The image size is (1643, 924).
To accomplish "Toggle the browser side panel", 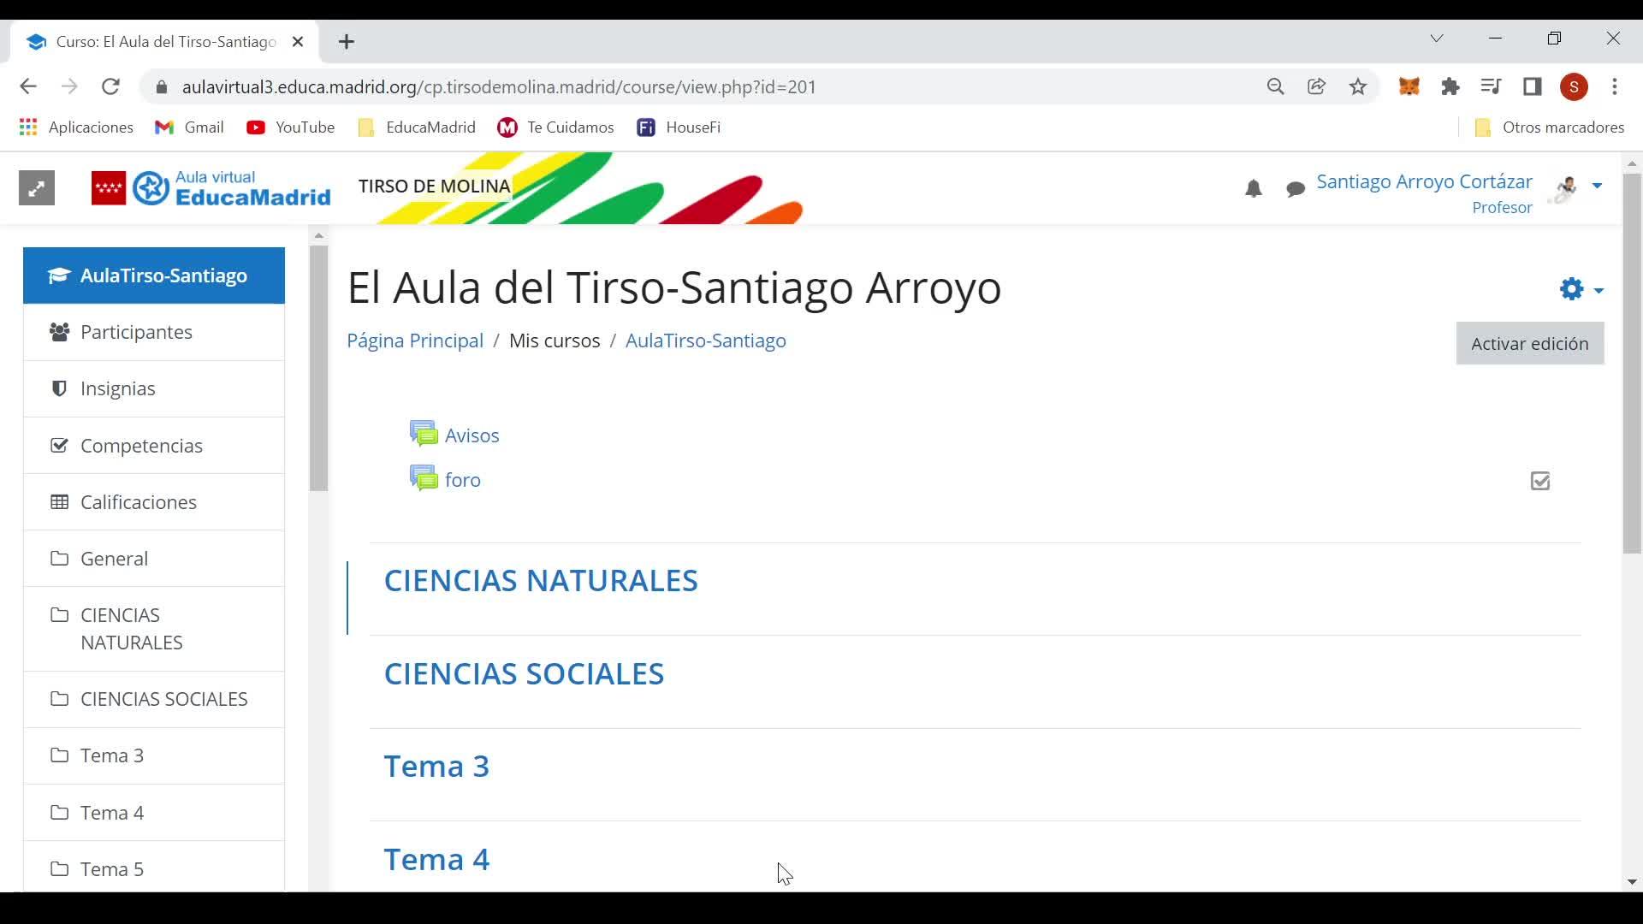I will coord(1532,86).
